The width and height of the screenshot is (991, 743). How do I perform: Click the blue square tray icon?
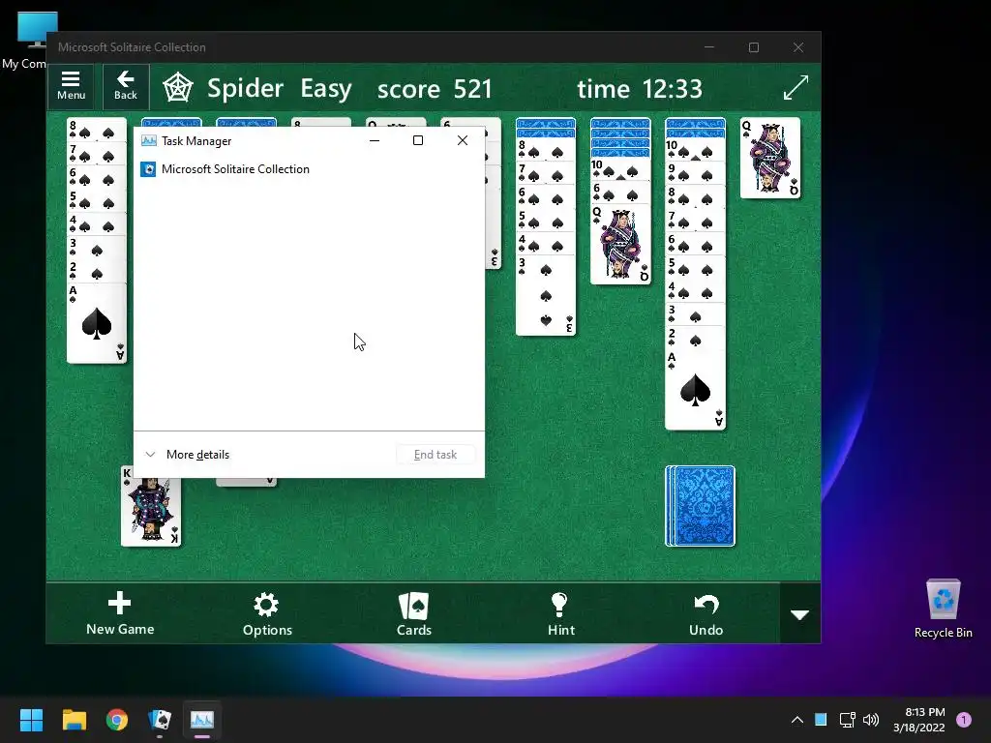coord(821,720)
